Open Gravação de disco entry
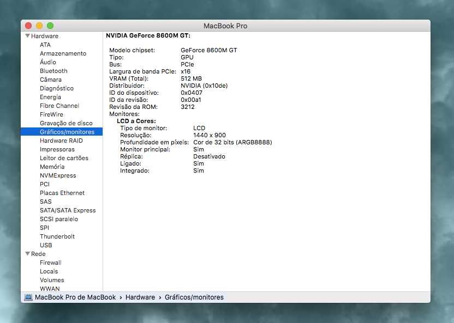Image resolution: width=454 pixels, height=323 pixels. (x=67, y=123)
